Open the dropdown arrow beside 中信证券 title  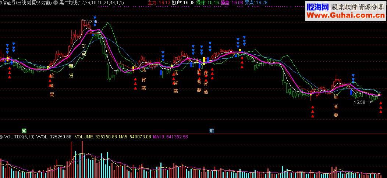(x=56, y=3)
